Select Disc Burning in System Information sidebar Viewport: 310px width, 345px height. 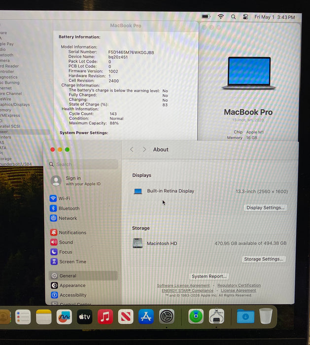10,82
